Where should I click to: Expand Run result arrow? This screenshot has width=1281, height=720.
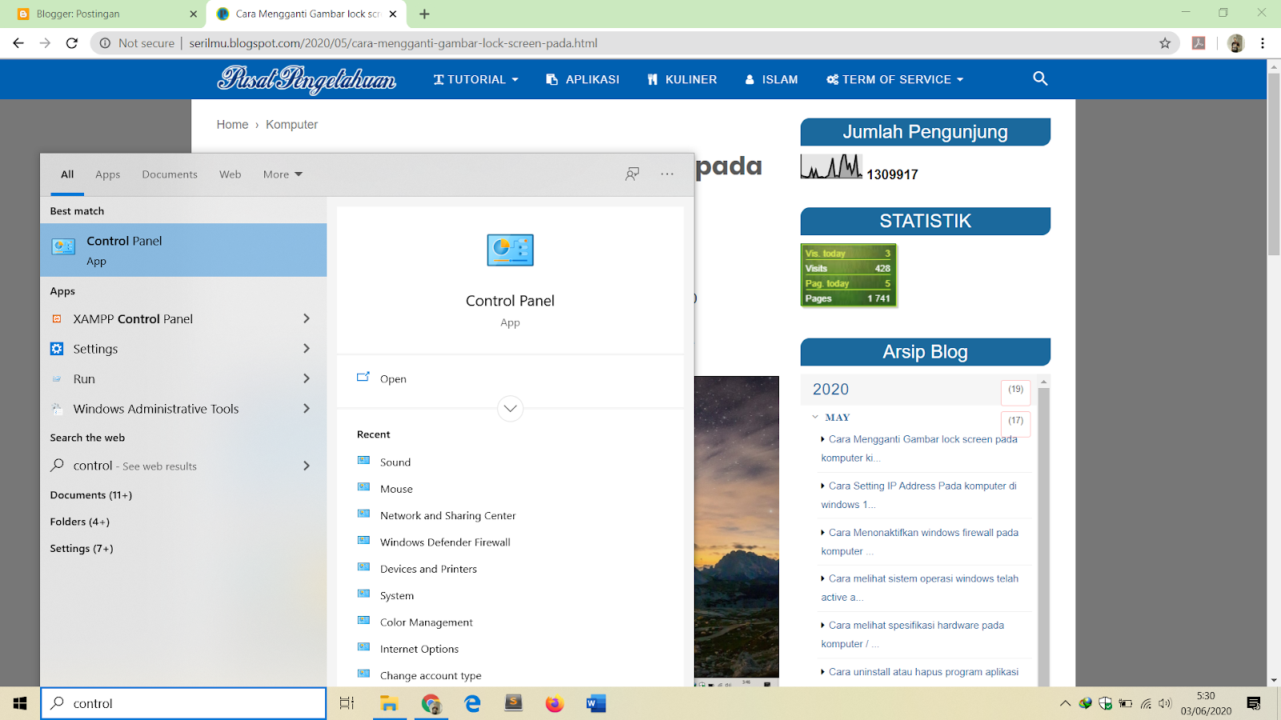[x=307, y=378]
